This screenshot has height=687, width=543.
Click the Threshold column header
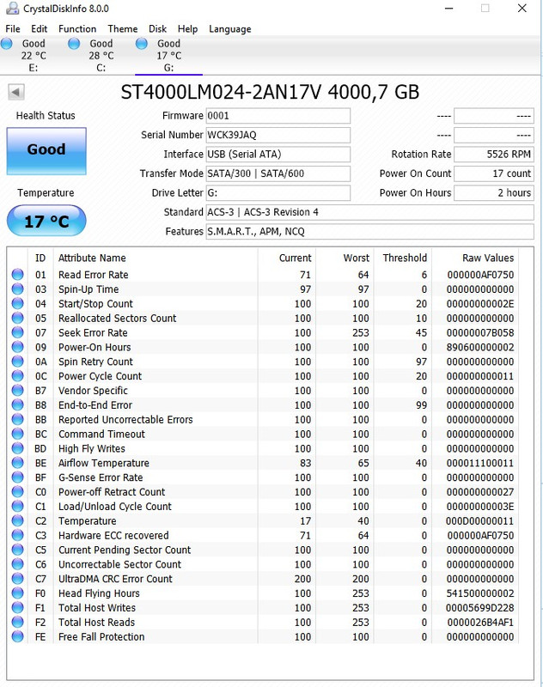pos(405,258)
